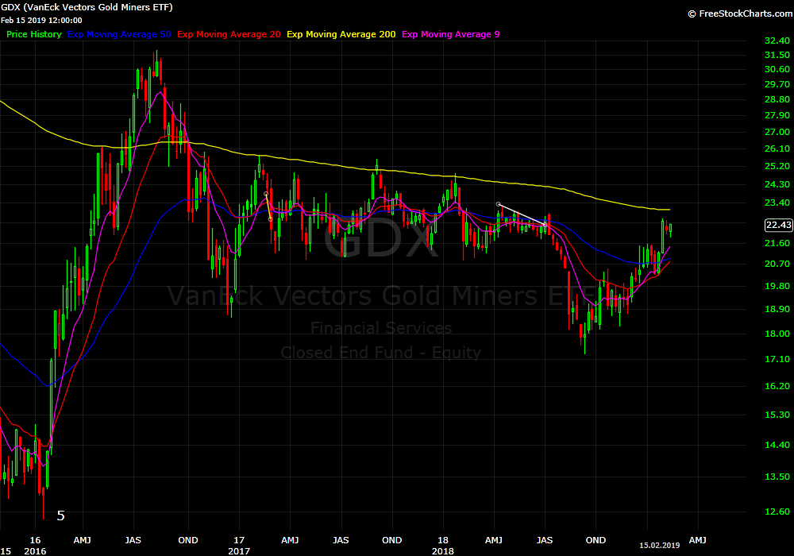Click the 25.20 price axis label
The width and height of the screenshot is (794, 556).
pos(777,166)
